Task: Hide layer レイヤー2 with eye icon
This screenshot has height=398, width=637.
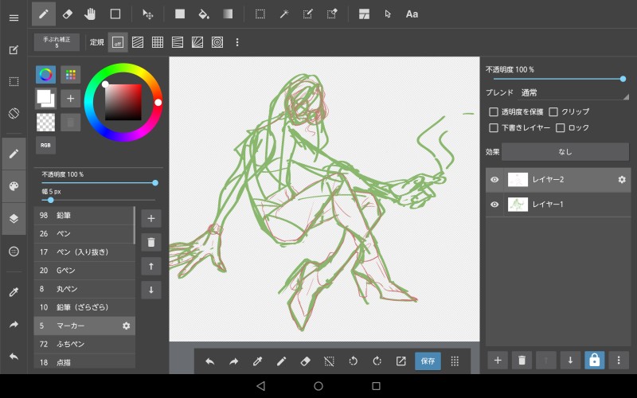Action: tap(494, 180)
